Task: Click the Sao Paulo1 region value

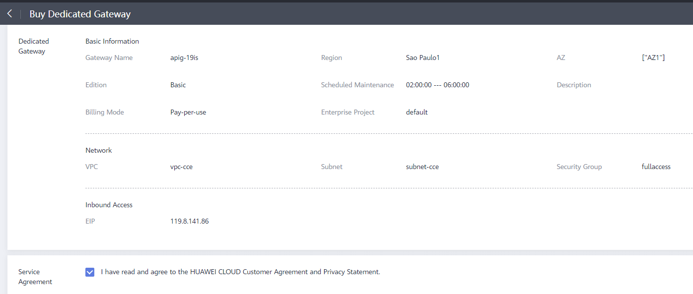Action: [x=422, y=58]
